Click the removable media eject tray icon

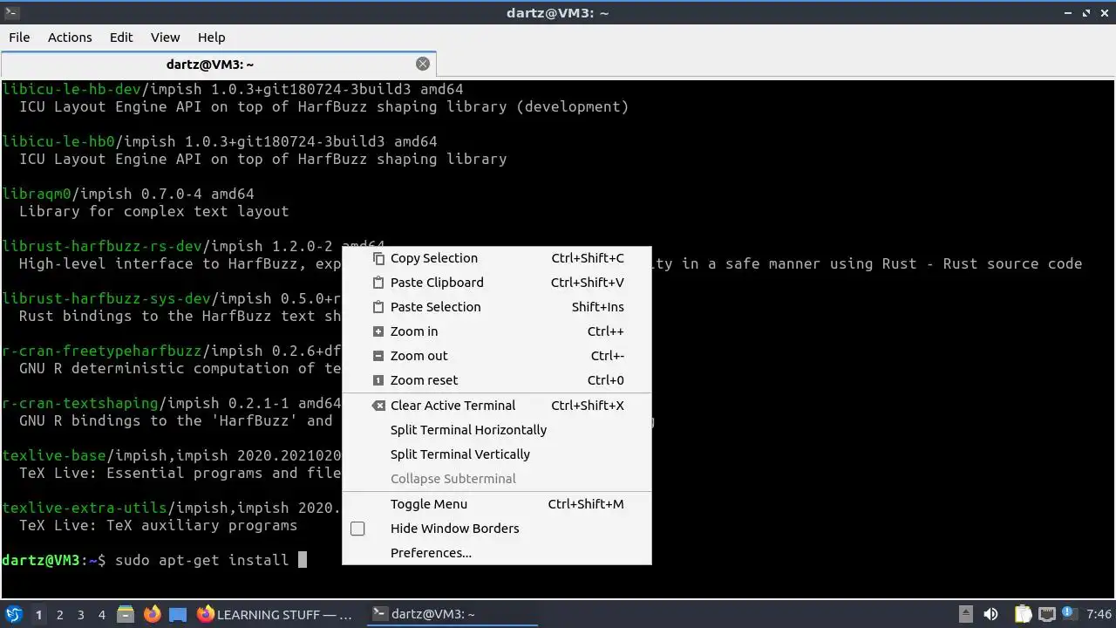point(965,614)
